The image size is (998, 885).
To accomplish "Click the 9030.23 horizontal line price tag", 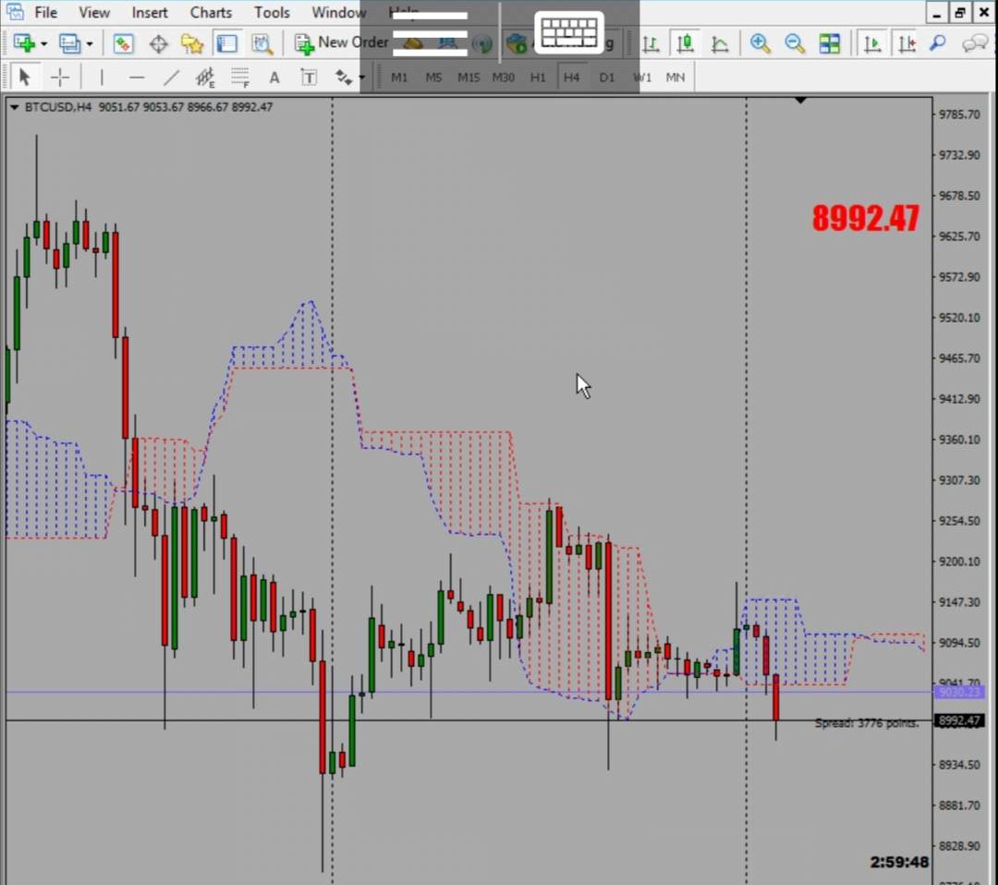I will pyautogui.click(x=959, y=692).
